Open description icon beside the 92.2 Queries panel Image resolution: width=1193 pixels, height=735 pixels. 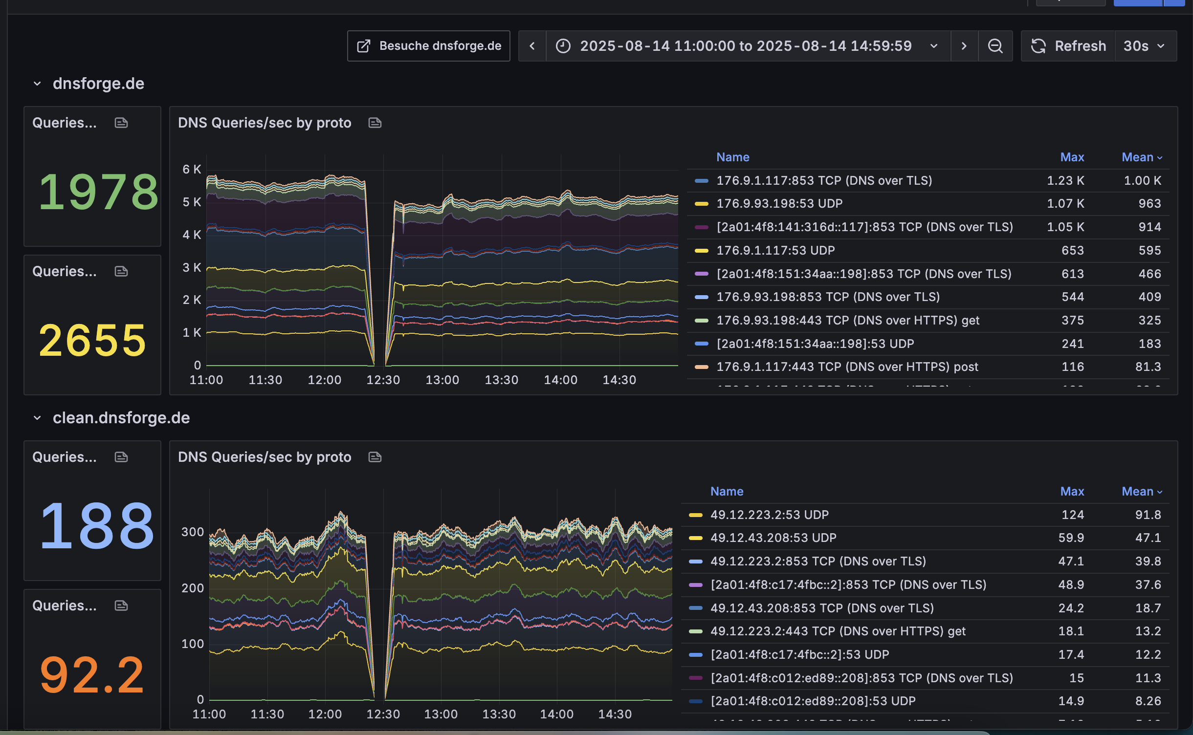point(121,605)
